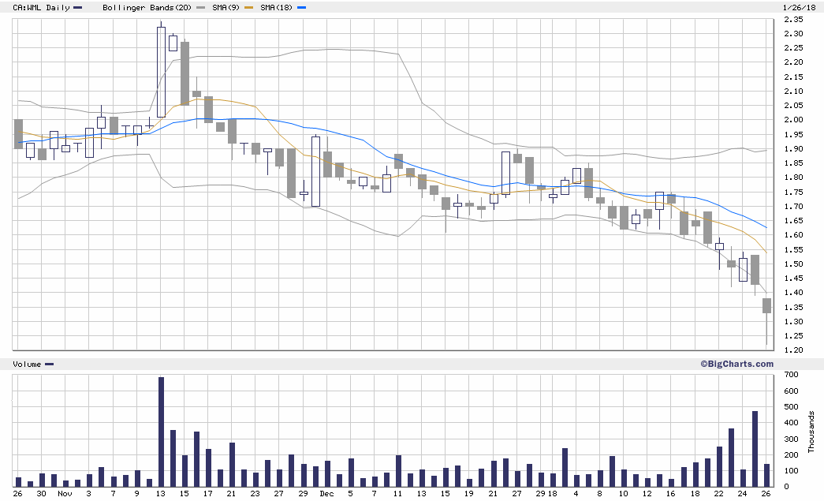This screenshot has width=824, height=501.
Task: Click the grey Bollinger Bands legend swatch
Action: click(200, 7)
